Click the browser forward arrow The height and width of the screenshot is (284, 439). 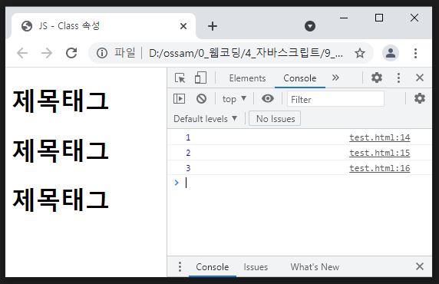pyautogui.click(x=47, y=53)
